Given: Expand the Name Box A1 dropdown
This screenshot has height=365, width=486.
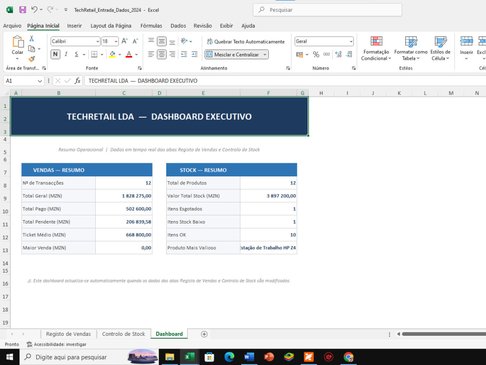Looking at the screenshot, I should click(x=40, y=81).
